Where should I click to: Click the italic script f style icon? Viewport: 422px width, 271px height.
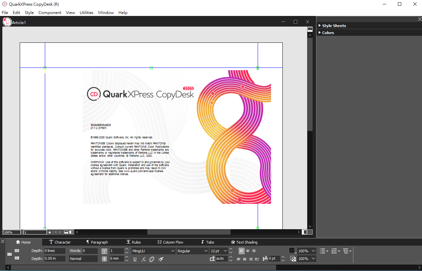click(x=144, y=259)
